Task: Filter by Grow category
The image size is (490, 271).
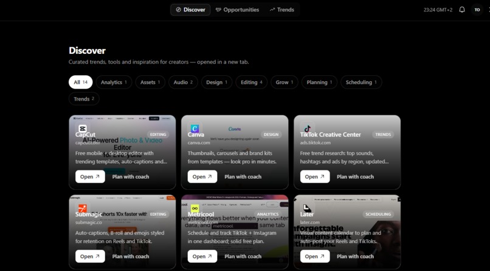Action: (x=285, y=82)
